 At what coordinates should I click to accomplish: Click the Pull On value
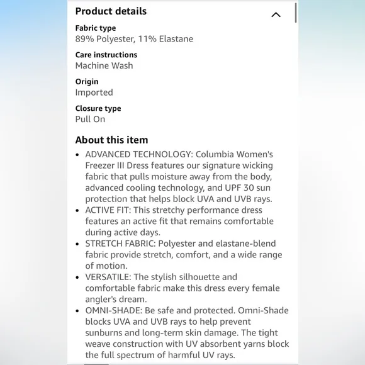click(90, 119)
